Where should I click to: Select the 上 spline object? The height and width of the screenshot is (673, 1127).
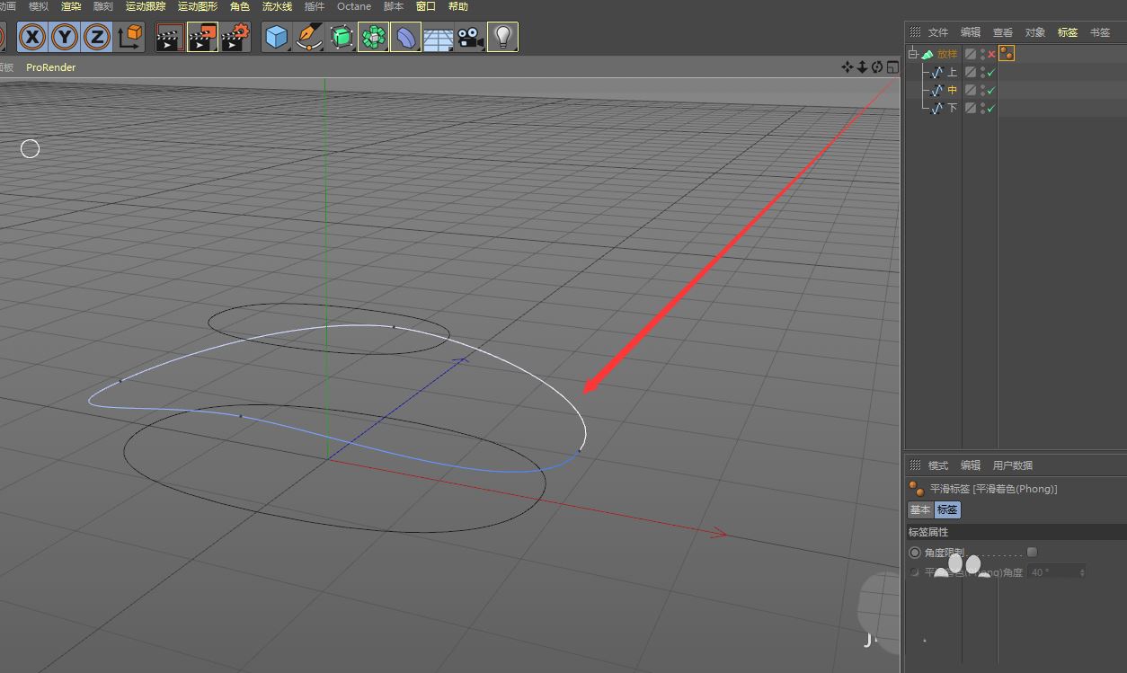coord(953,72)
